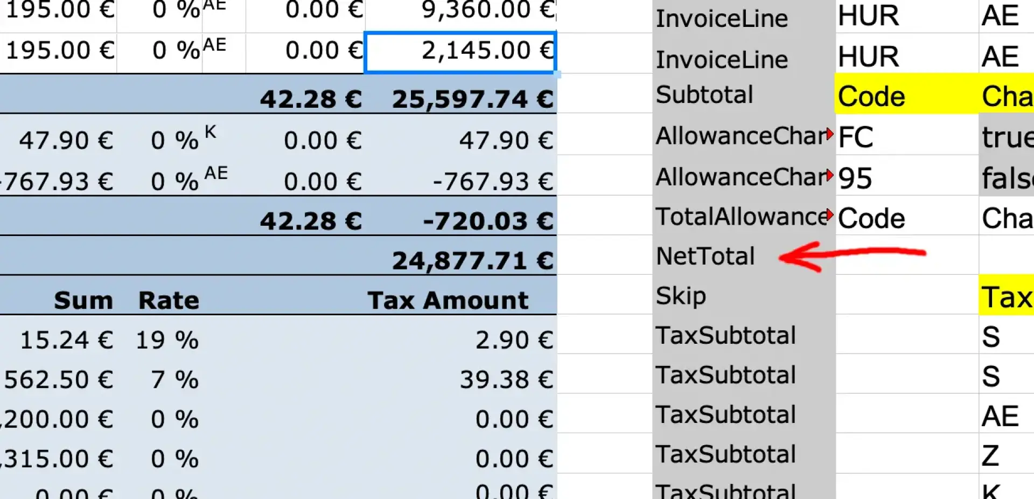Viewport: 1034px width, 499px height.
Task: Click the Skip label cell
Action: pyautogui.click(x=744, y=295)
